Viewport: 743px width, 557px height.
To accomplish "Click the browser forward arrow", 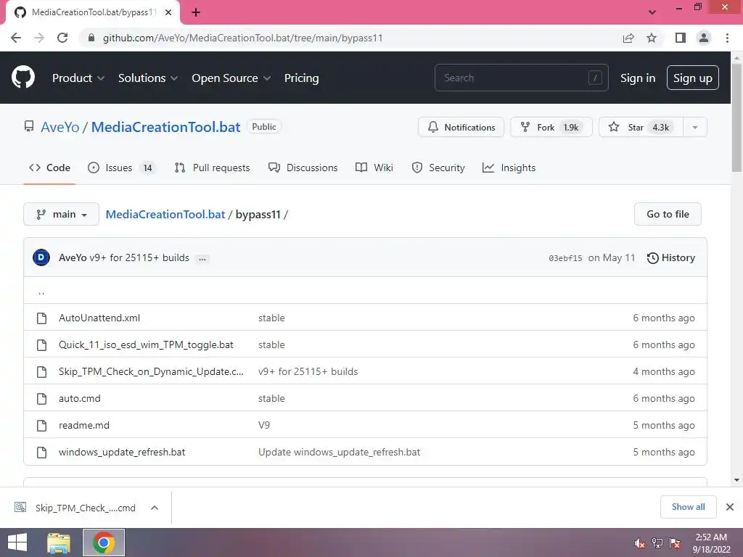I will tap(39, 38).
